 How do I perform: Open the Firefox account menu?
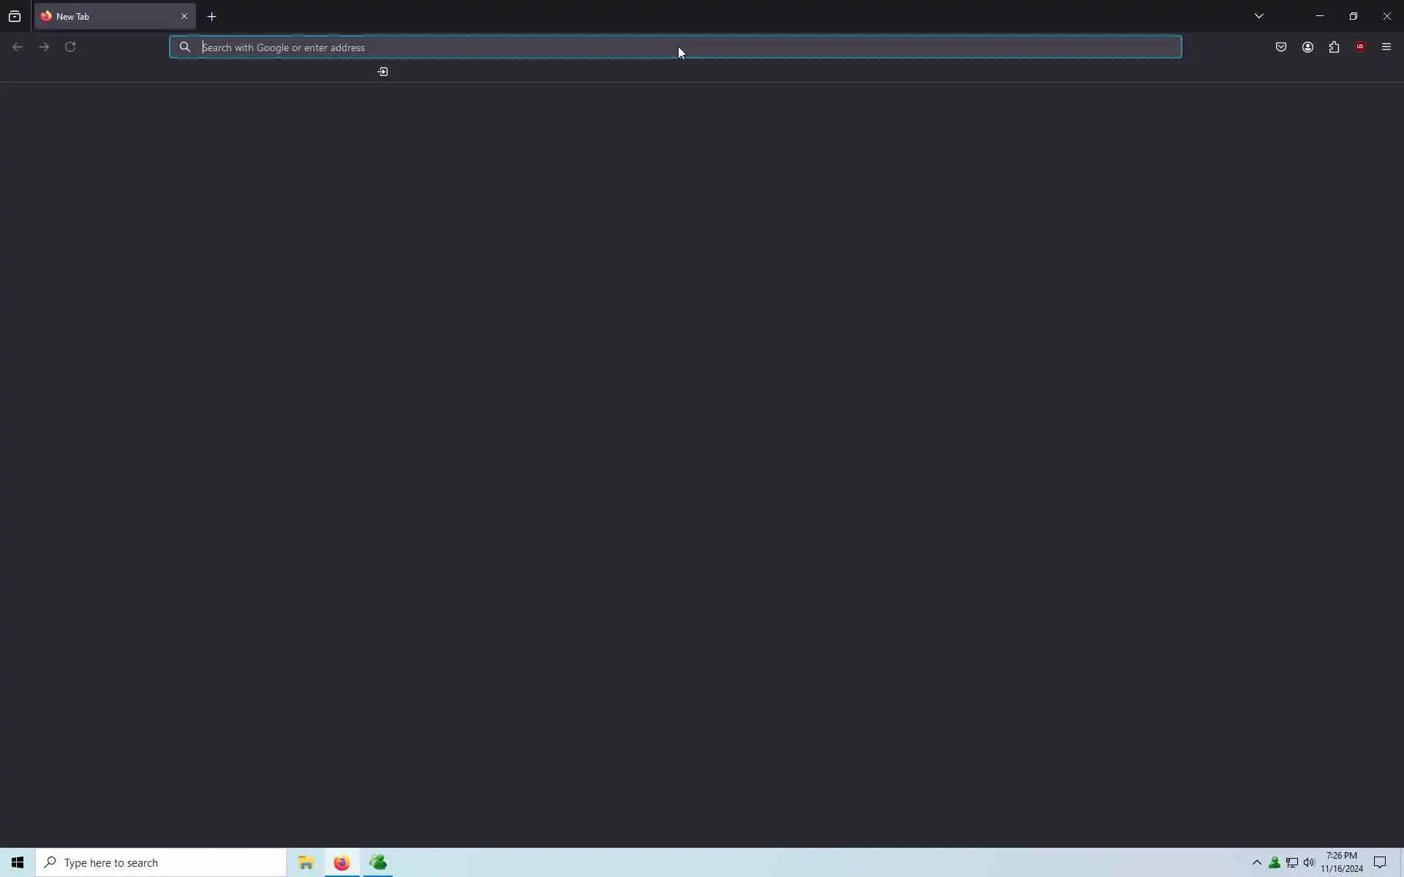coord(1307,47)
